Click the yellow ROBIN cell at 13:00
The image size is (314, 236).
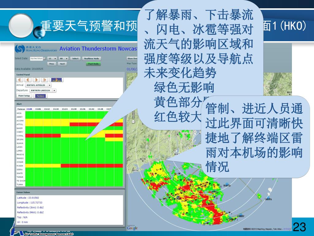coord(30,166)
